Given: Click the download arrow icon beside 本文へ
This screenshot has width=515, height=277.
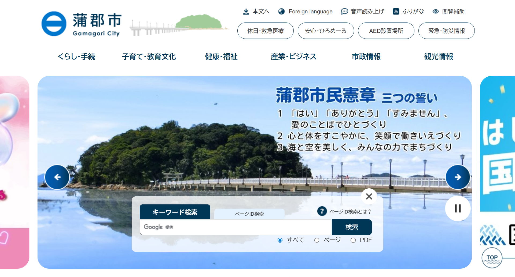Looking at the screenshot, I should [x=246, y=12].
